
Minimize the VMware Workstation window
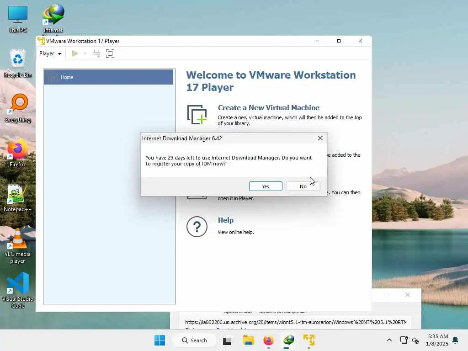pos(317,41)
